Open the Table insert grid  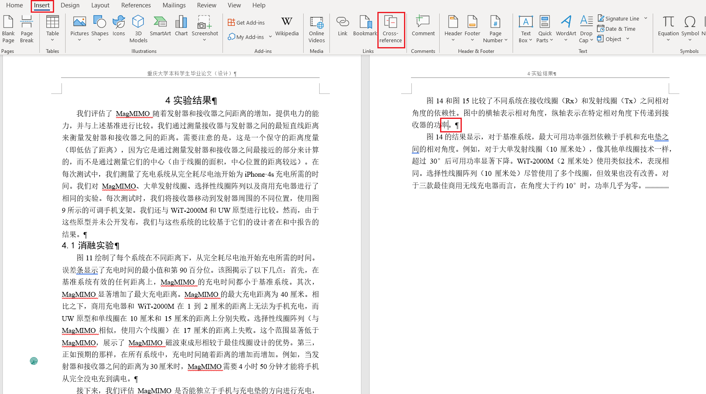[x=52, y=29]
